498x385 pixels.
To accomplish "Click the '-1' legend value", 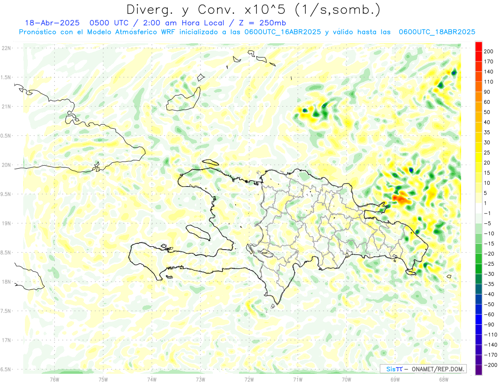I will [488, 213].
